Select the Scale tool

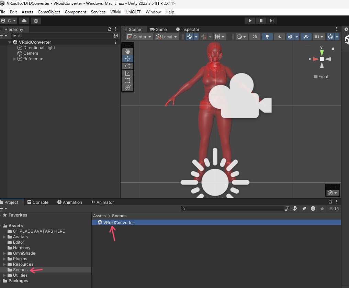[127, 73]
